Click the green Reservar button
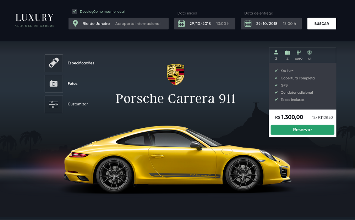355x220 pixels. click(x=302, y=130)
